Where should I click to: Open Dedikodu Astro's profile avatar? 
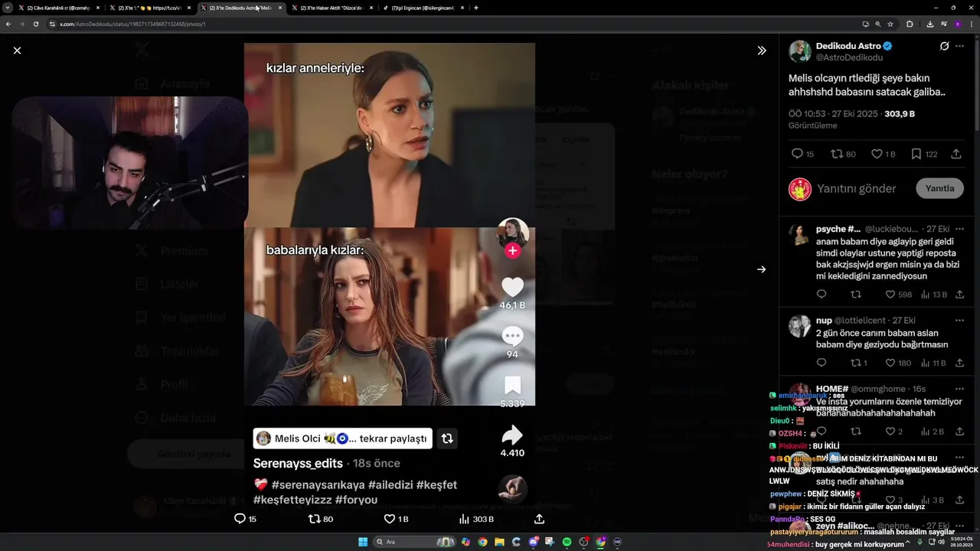(x=800, y=51)
